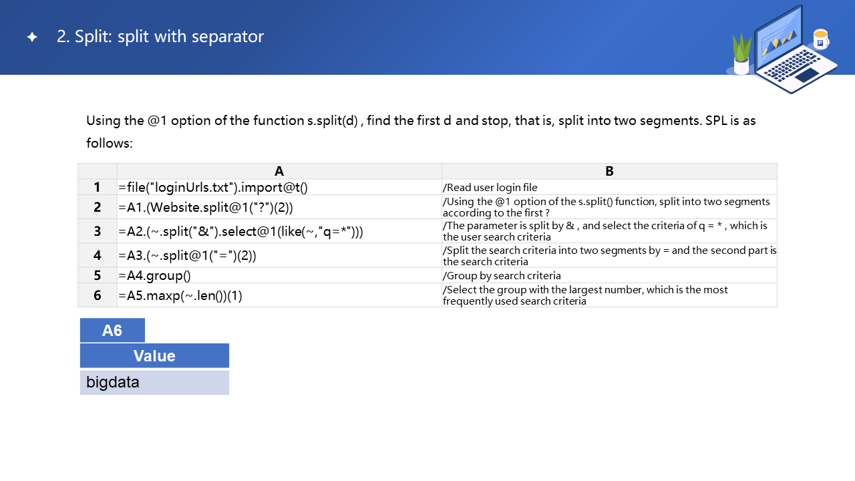The image size is (855, 481).
Task: Click row number 6 in the table
Action: click(98, 295)
